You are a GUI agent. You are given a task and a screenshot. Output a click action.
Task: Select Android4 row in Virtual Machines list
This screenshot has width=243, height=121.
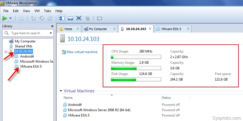point(122,105)
